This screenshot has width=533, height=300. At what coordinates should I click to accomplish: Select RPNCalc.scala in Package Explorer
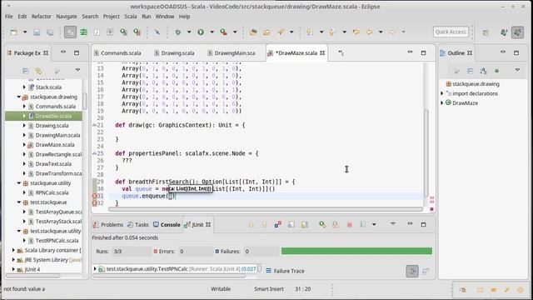point(52,192)
